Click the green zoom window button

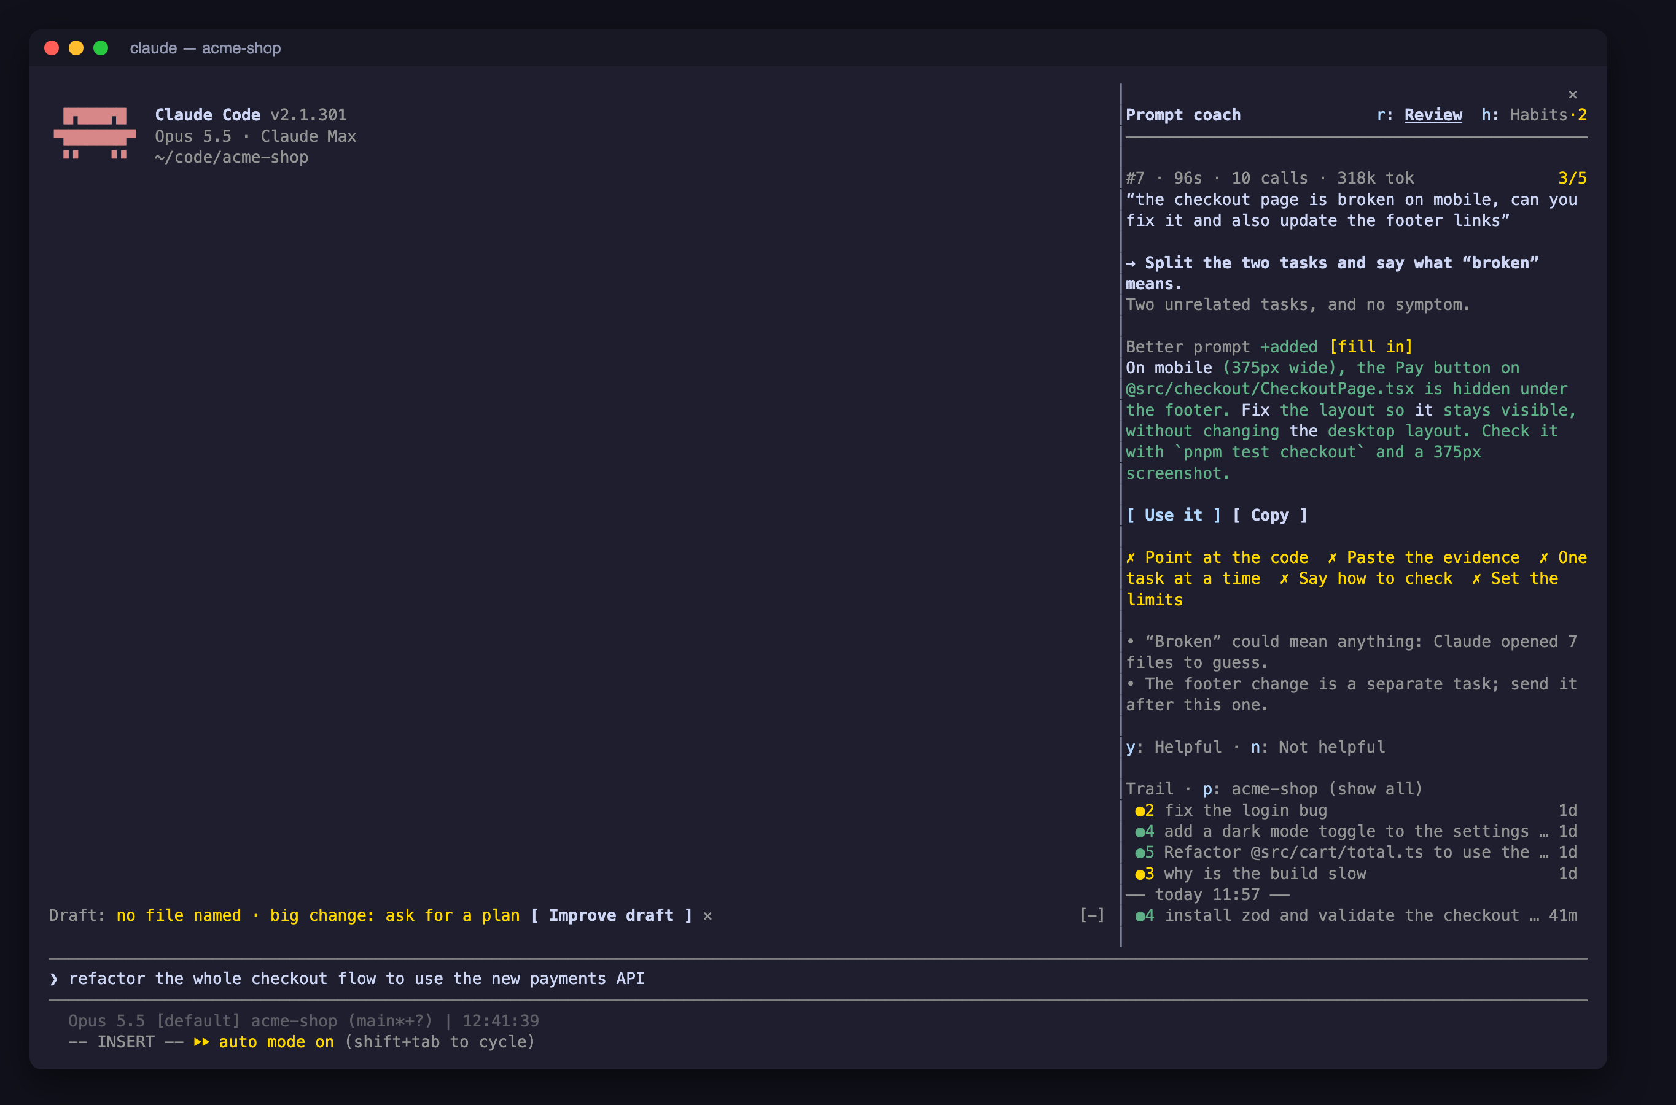coord(101,48)
